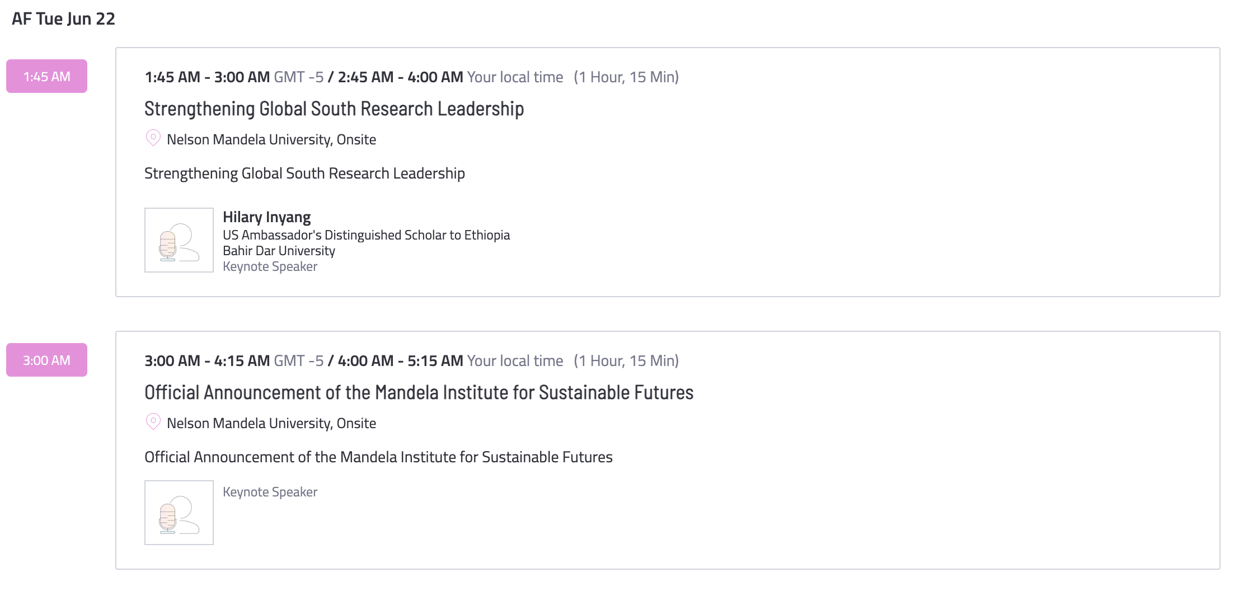Click location pin icon for Mandela Institute session
The height and width of the screenshot is (591, 1239).
pos(153,422)
